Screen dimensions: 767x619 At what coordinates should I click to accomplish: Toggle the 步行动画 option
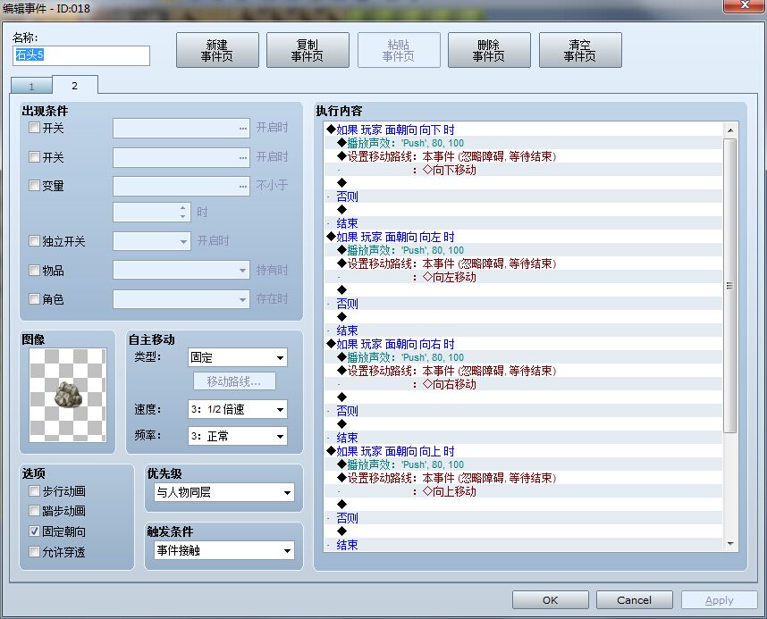34,491
